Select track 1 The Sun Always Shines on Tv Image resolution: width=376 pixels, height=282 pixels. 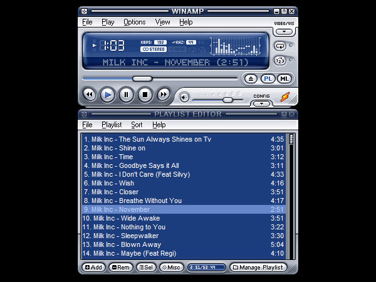click(184, 139)
